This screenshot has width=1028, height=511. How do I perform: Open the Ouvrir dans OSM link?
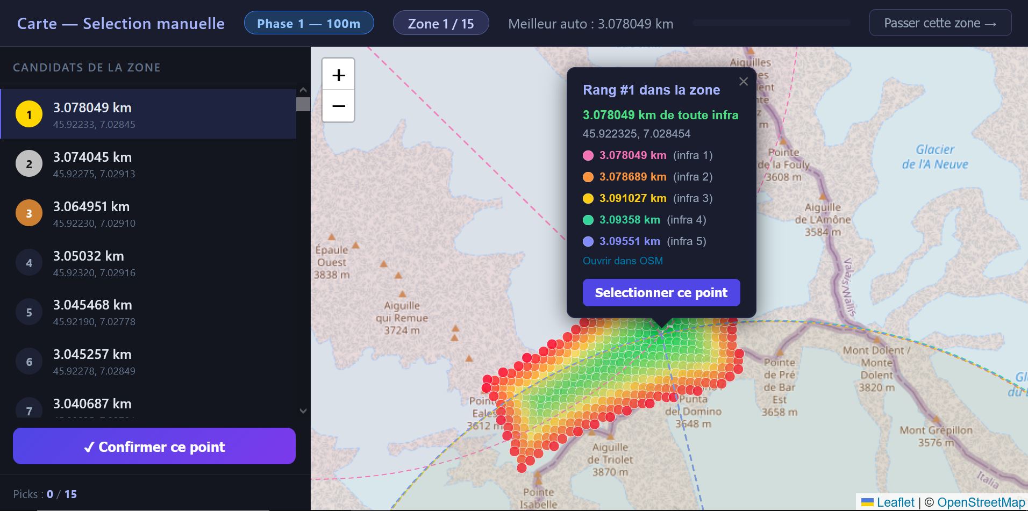623,261
